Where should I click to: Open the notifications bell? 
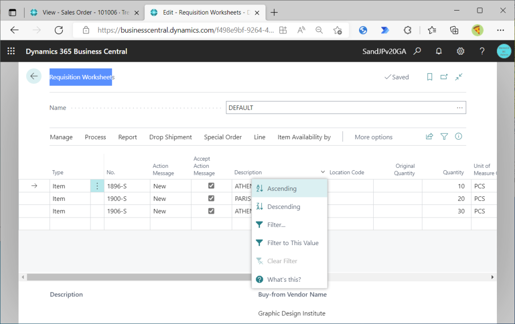(x=439, y=51)
